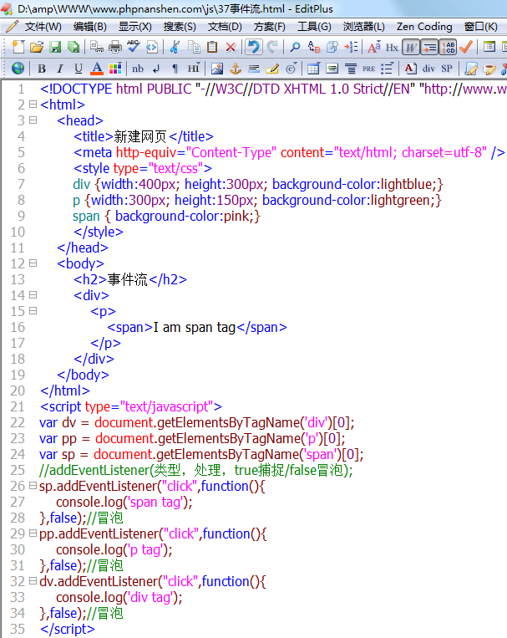Screen dimensions: 507x638
Task: Open the 文档(D) menu
Action: coord(225,27)
